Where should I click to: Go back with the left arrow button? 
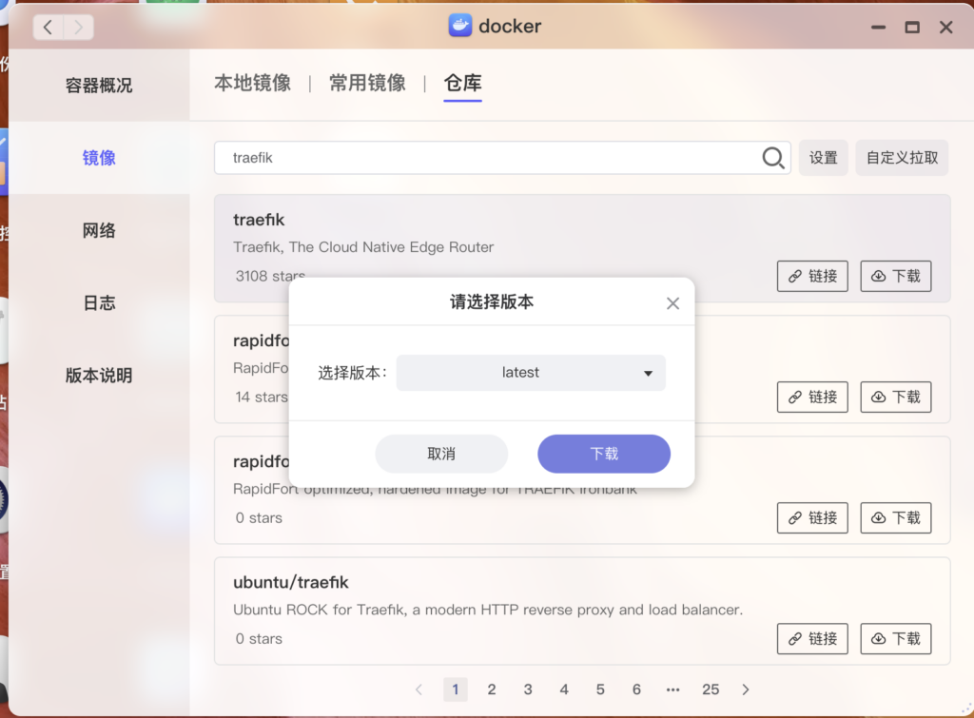point(48,27)
